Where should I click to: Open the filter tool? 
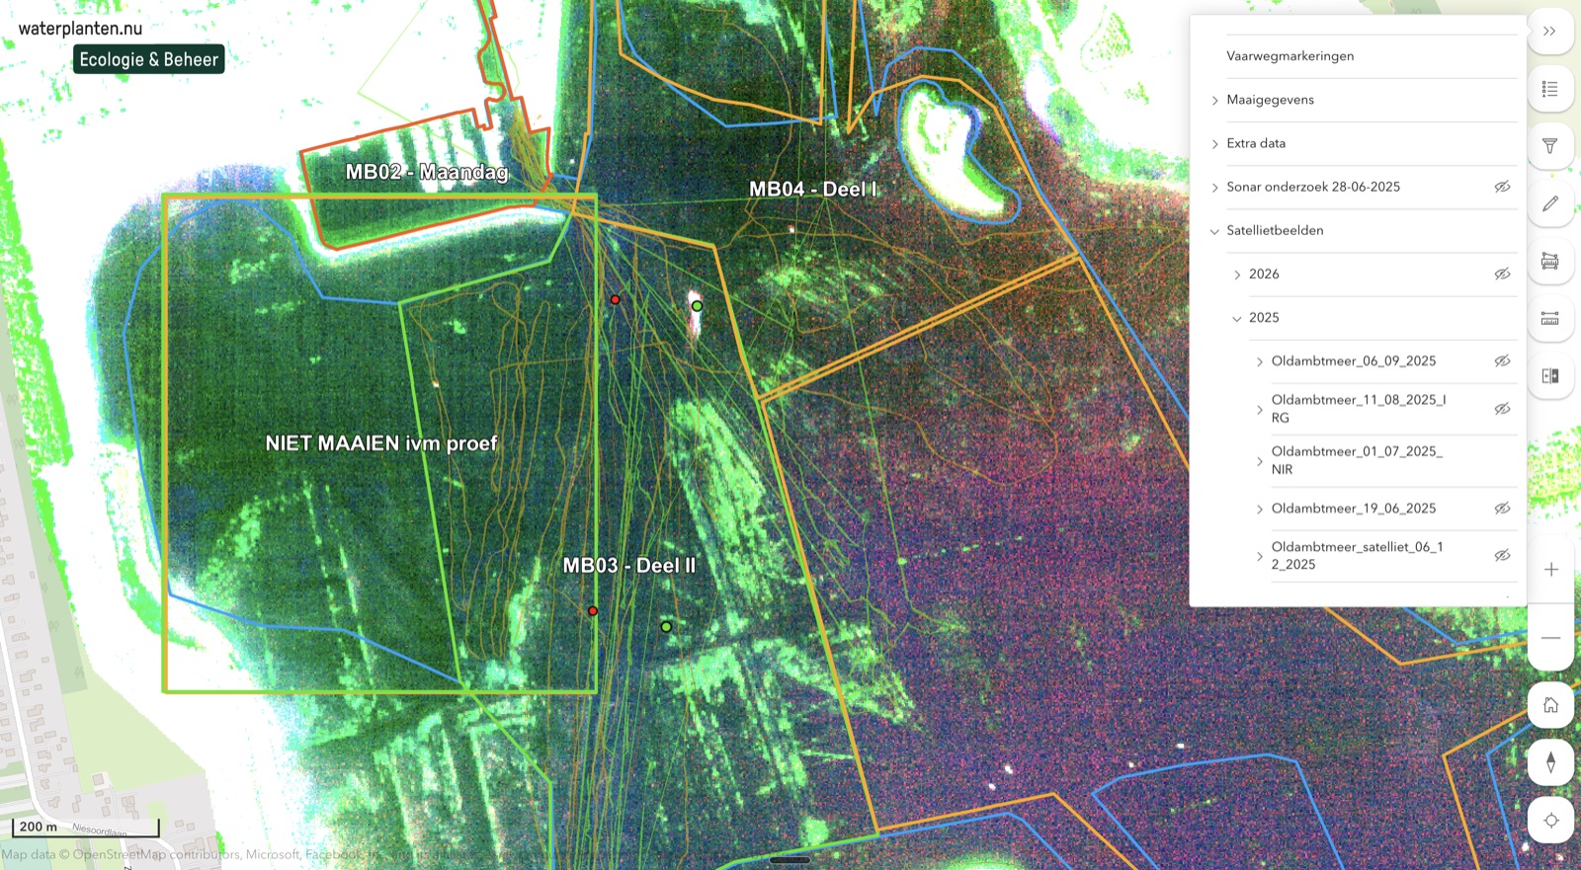pos(1549,146)
